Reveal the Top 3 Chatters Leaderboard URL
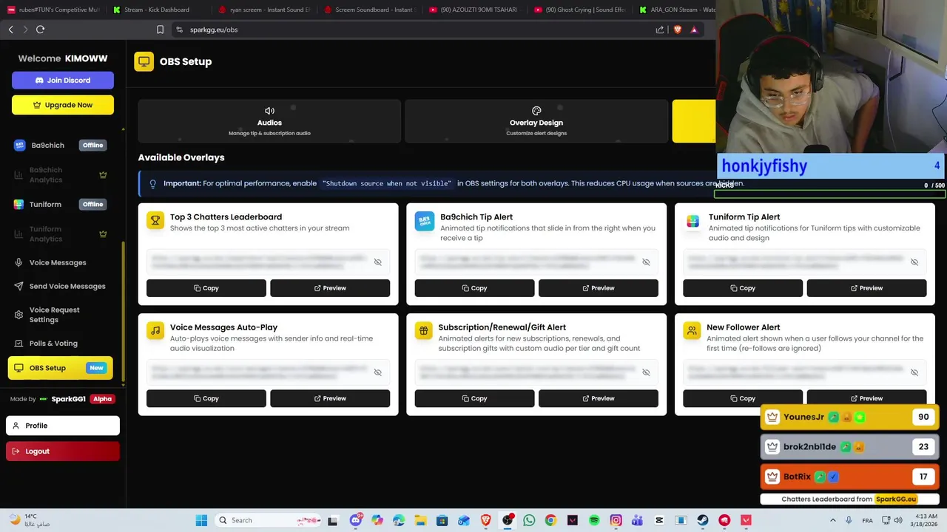Image resolution: width=947 pixels, height=532 pixels. (377, 262)
